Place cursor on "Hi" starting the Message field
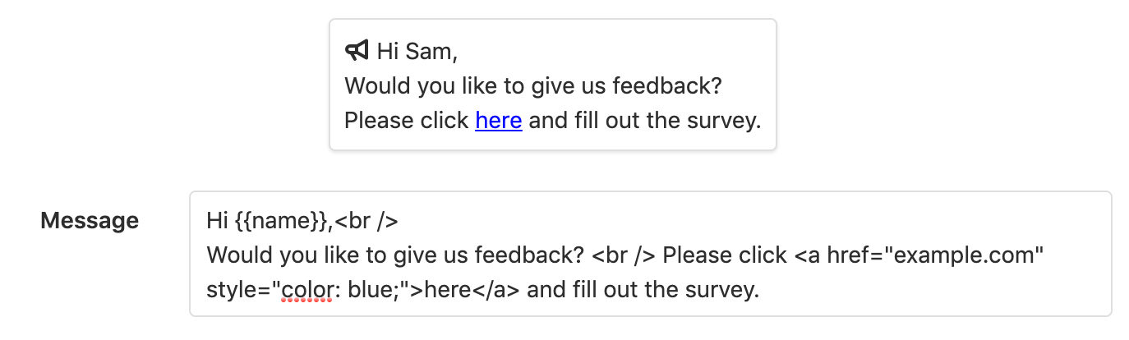The image size is (1129, 340). (x=216, y=221)
